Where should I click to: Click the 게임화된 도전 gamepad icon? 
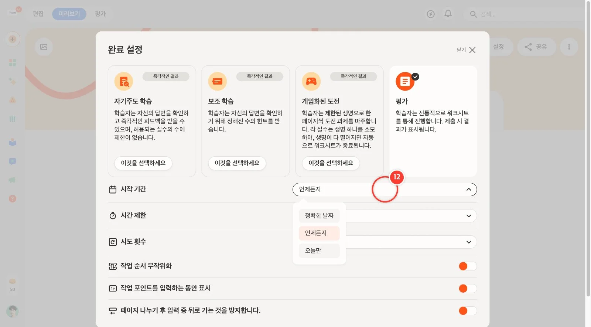pos(311,81)
